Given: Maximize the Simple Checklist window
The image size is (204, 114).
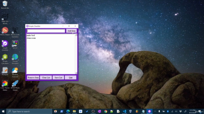Looking at the screenshot, I should (69, 26).
